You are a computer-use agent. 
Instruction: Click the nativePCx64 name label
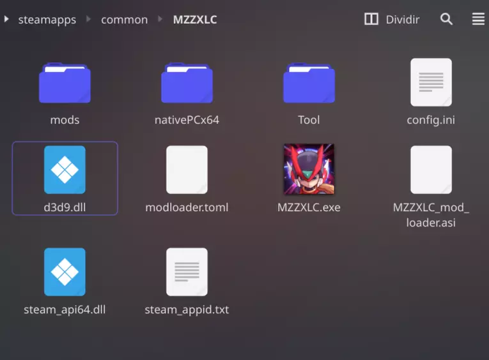[x=187, y=120]
